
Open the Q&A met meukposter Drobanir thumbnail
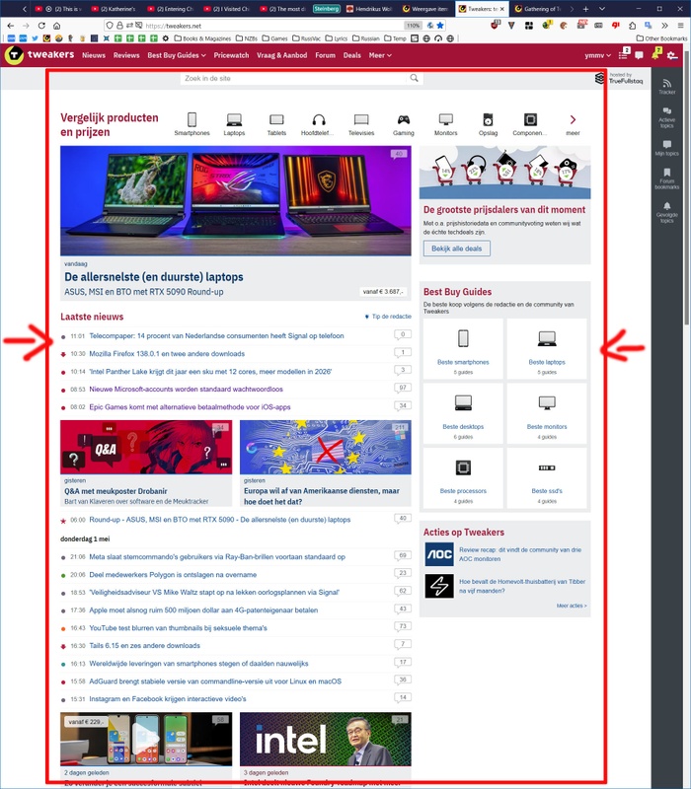(146, 448)
